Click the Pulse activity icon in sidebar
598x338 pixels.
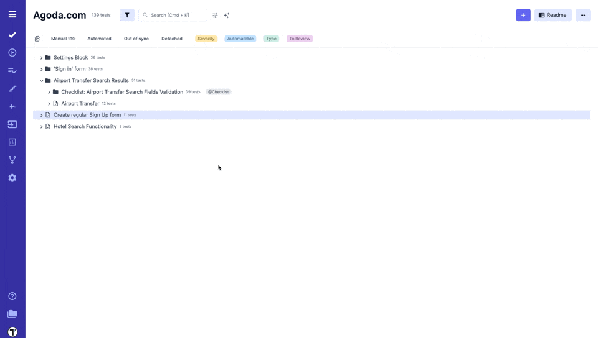click(12, 106)
